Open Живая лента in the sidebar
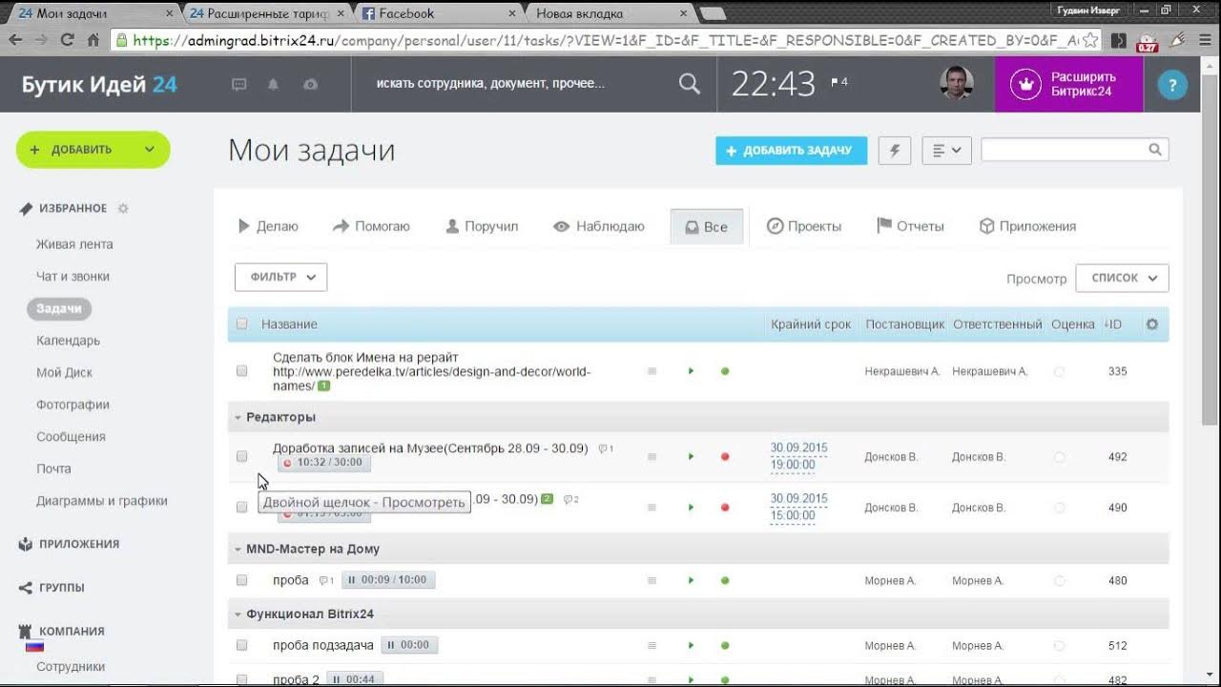Screen dimensions: 1221x687 point(74,244)
